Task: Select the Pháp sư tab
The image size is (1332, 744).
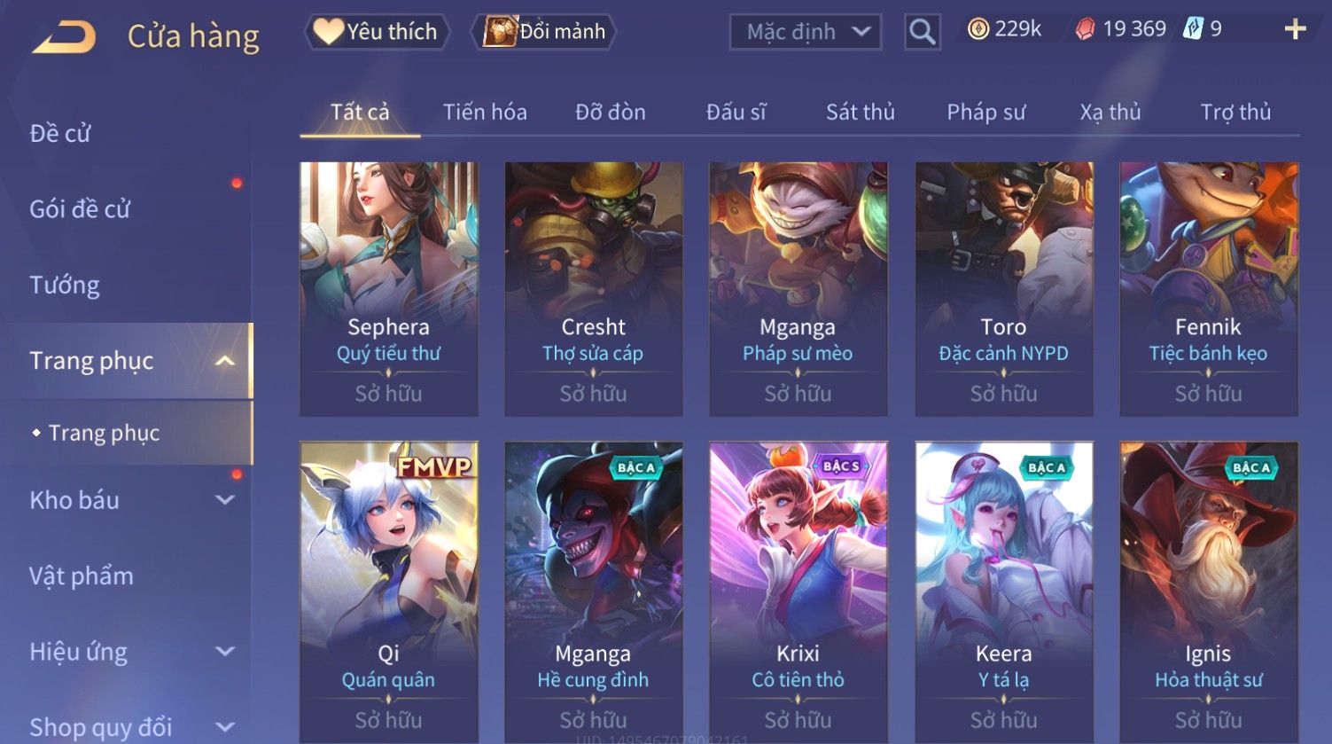Action: click(985, 113)
